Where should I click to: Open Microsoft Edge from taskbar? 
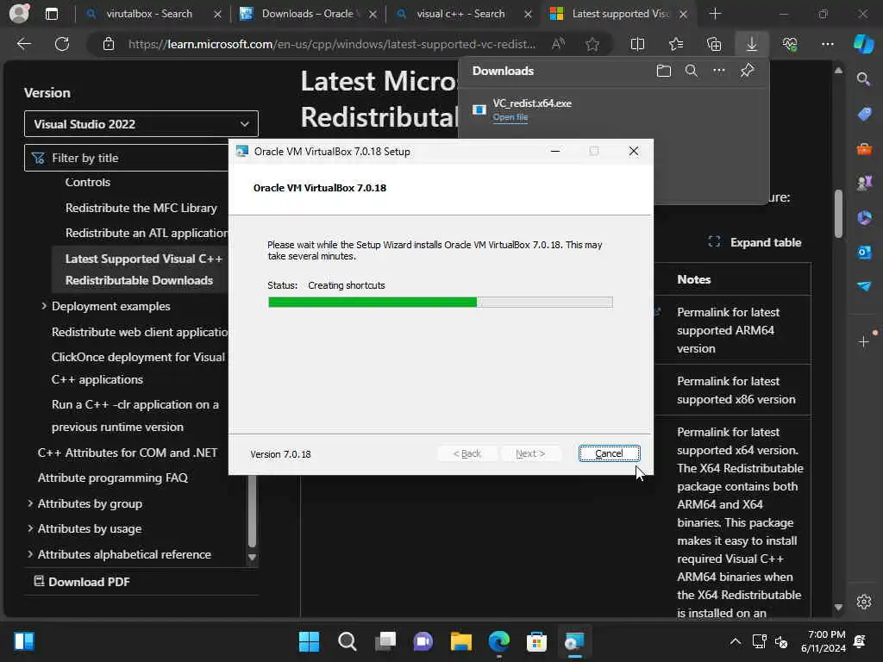coord(499,641)
